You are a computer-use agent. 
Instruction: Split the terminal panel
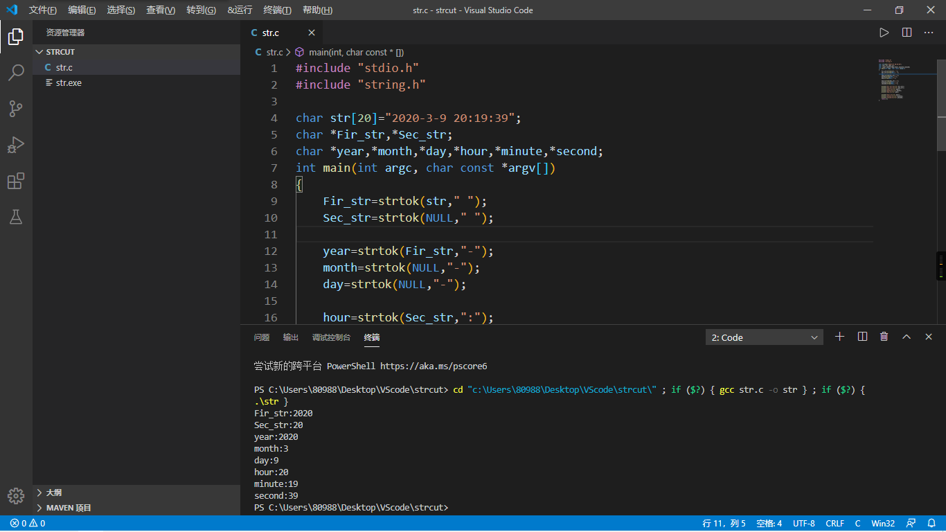[862, 337]
